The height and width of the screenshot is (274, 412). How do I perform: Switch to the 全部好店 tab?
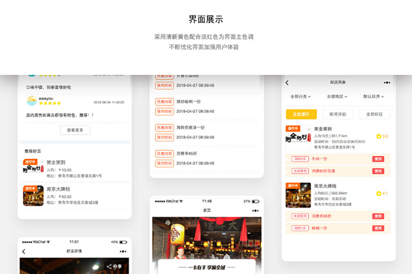(374, 114)
